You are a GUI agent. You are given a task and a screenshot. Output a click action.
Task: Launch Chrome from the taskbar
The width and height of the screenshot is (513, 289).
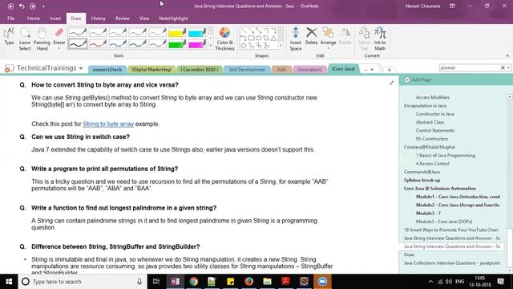click(x=193, y=282)
